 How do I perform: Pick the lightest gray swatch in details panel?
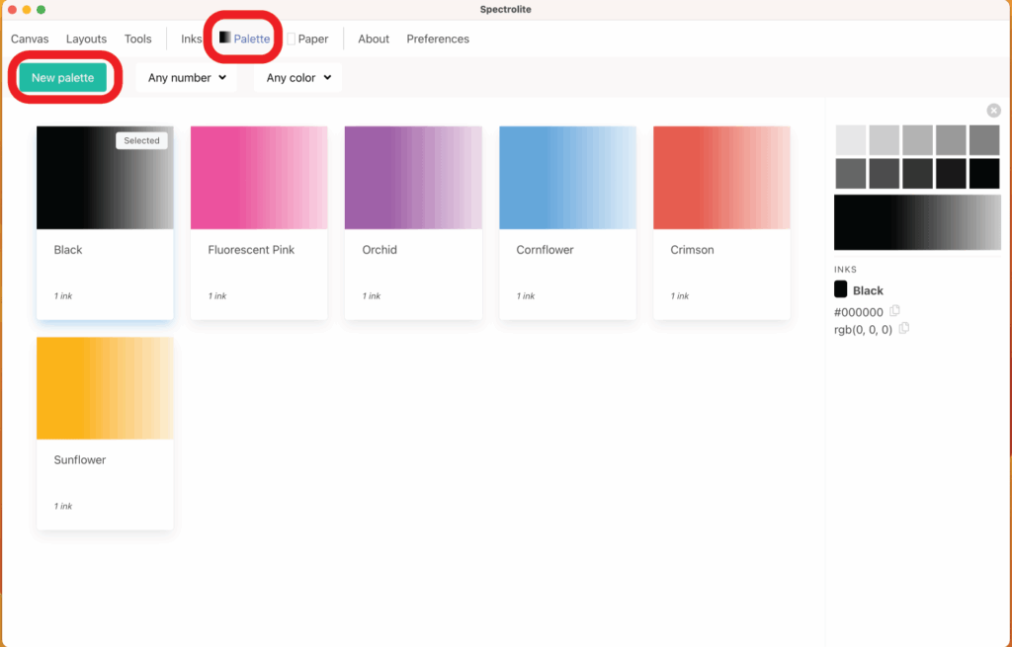pos(851,139)
